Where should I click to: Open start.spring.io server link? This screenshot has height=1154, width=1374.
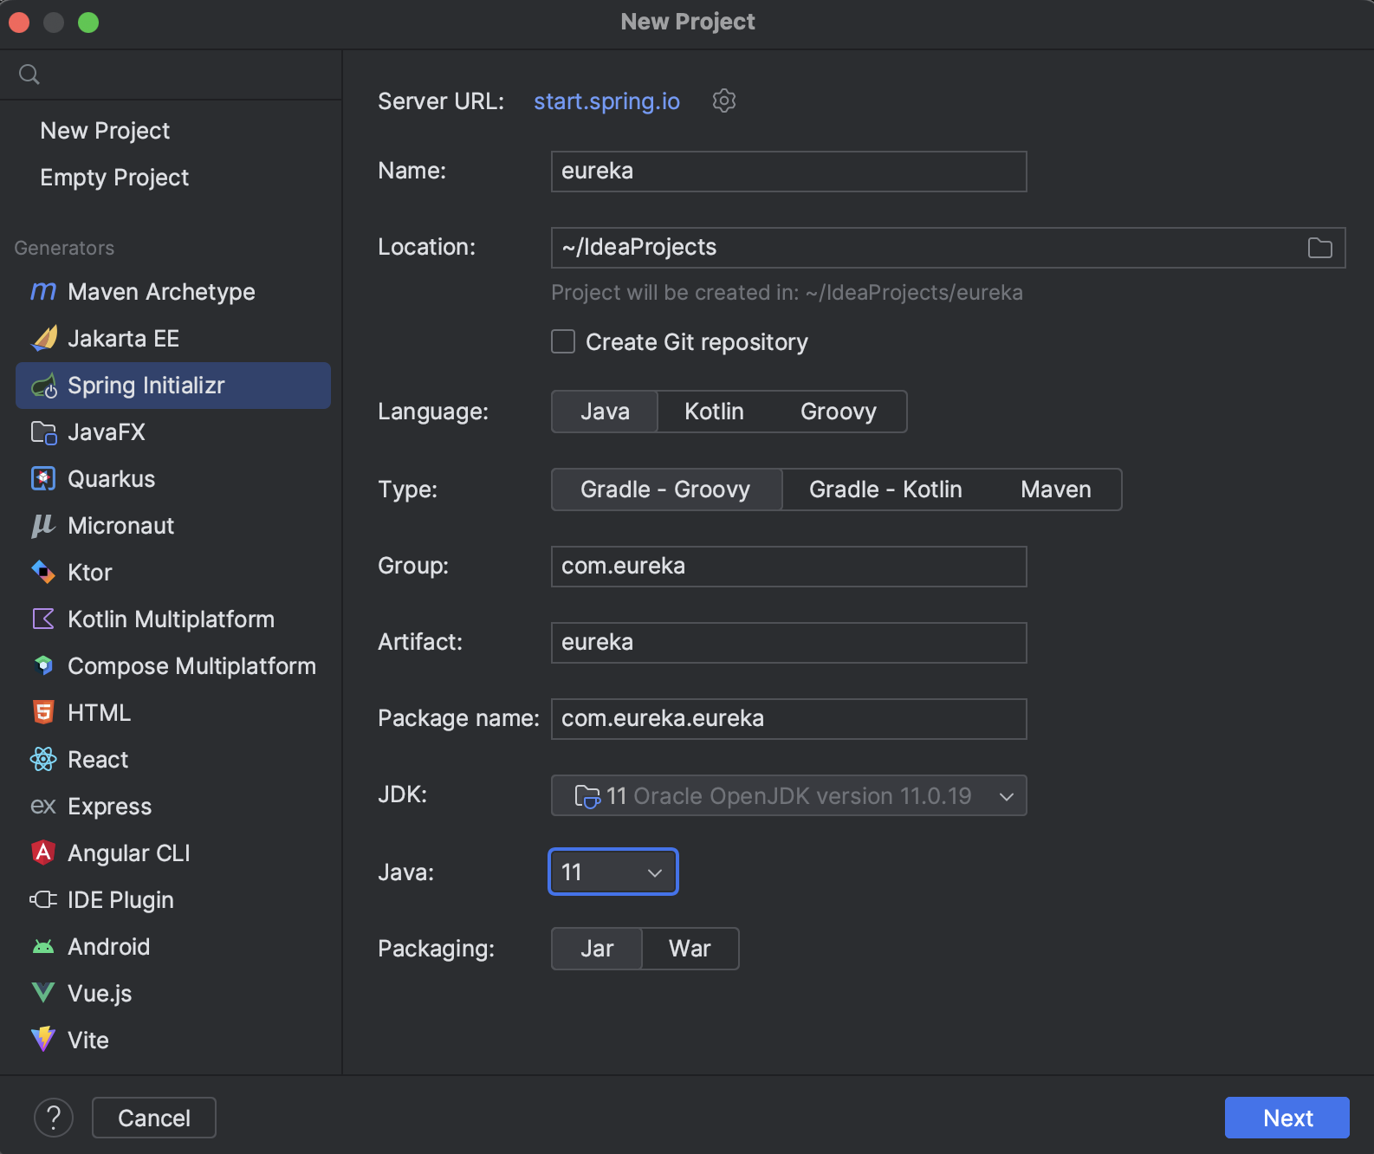tap(606, 101)
